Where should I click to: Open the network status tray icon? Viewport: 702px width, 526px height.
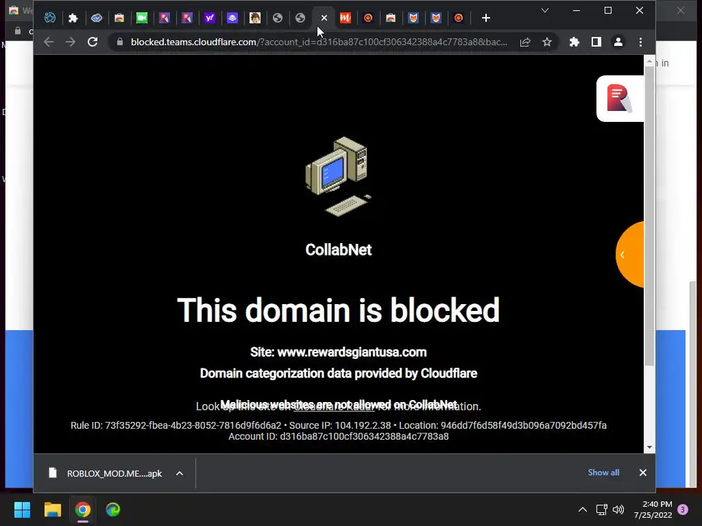(601, 510)
